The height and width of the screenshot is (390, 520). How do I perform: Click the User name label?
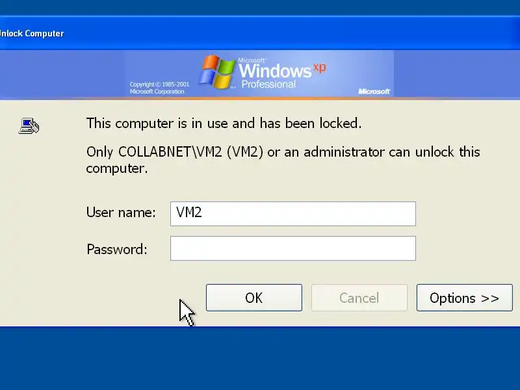121,213
